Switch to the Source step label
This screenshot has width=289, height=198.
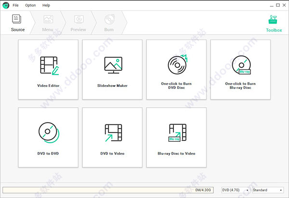point(18,30)
